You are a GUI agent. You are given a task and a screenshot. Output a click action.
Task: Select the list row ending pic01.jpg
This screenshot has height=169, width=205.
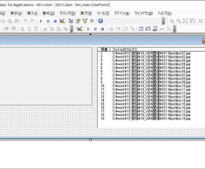pos(151,53)
